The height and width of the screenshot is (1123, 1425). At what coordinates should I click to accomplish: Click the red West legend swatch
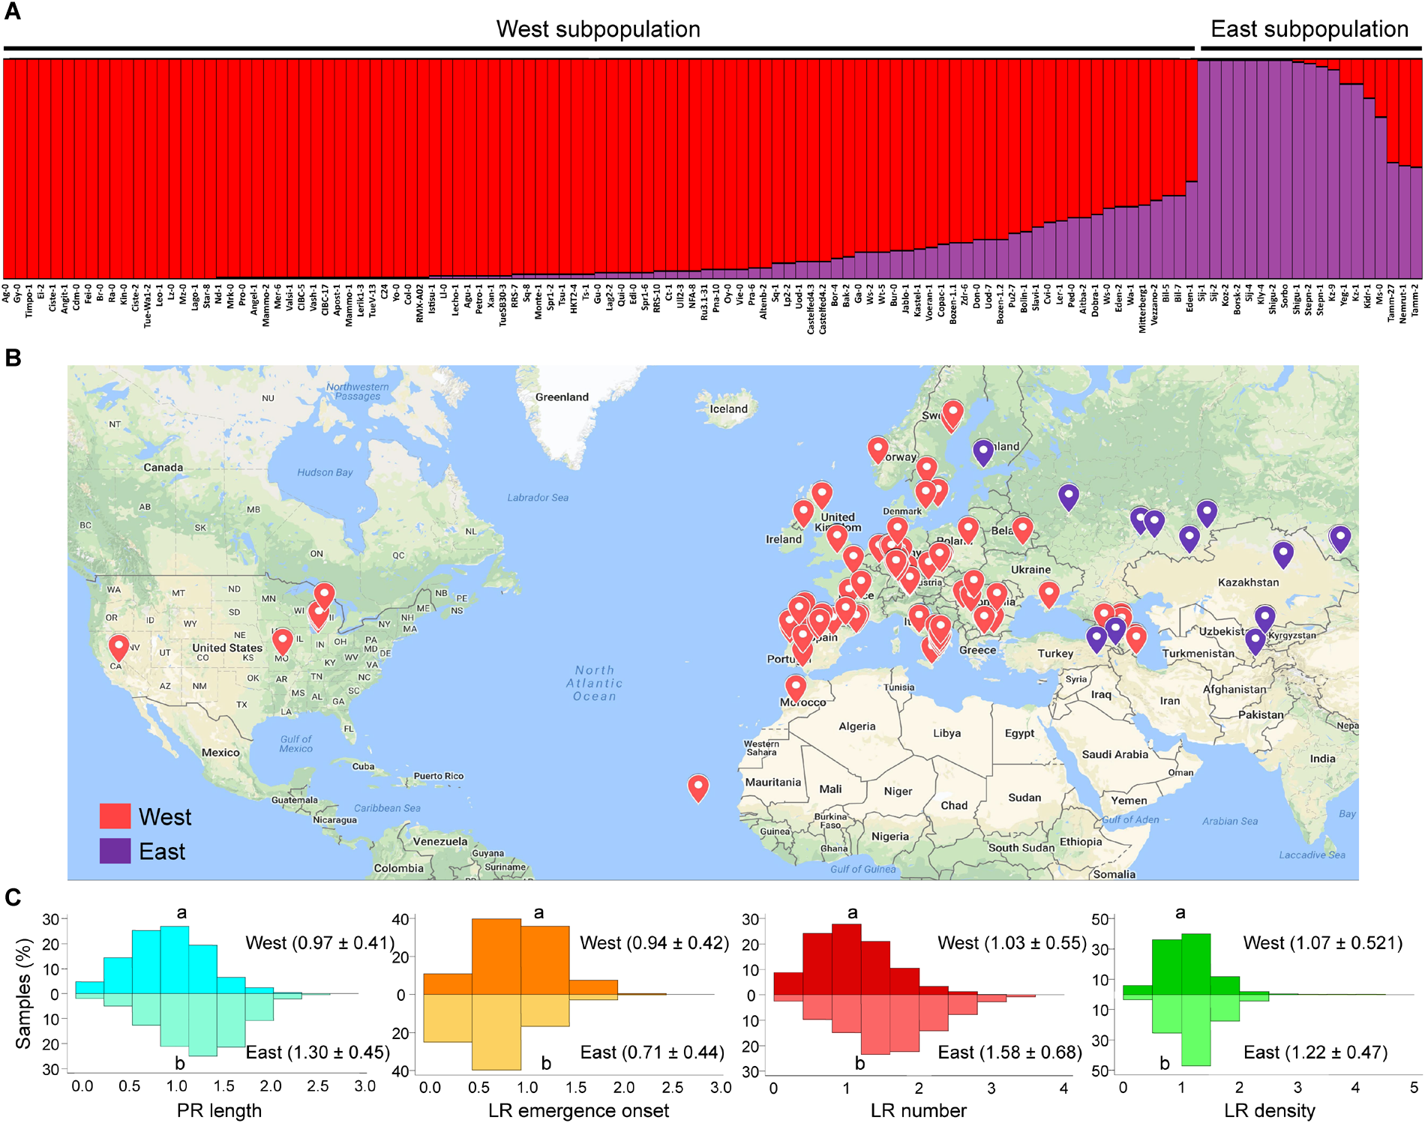click(x=115, y=816)
